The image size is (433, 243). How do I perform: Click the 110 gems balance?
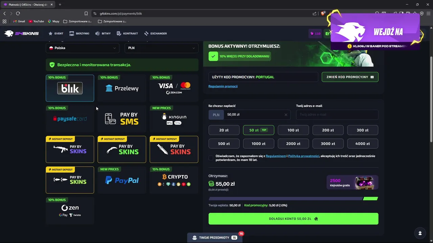click(x=315, y=33)
